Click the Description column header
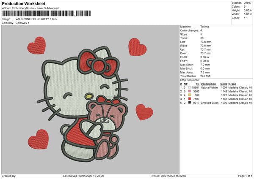This screenshot has width=254, height=179. tap(208, 84)
